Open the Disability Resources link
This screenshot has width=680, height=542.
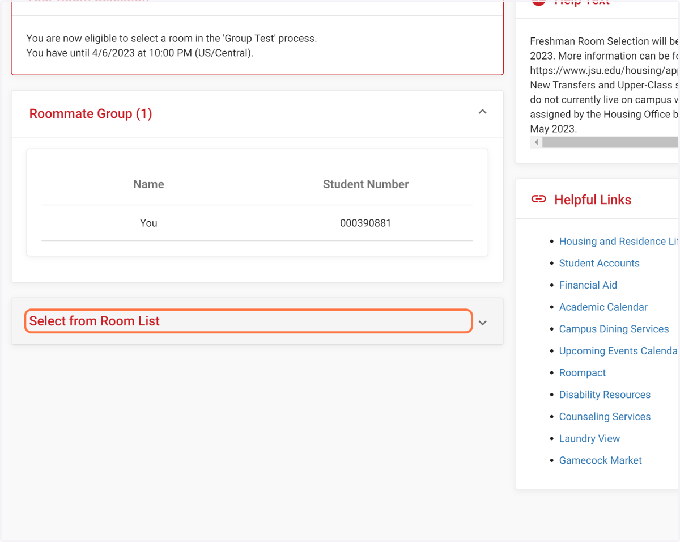[x=605, y=395]
